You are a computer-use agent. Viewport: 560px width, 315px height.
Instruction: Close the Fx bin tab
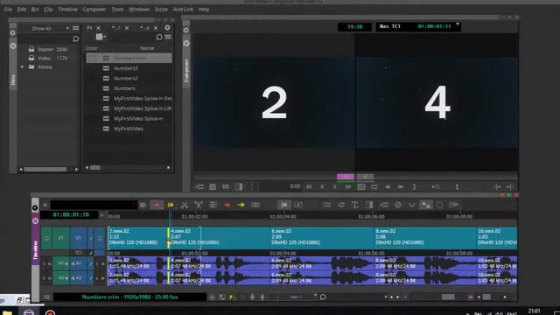coord(99,28)
